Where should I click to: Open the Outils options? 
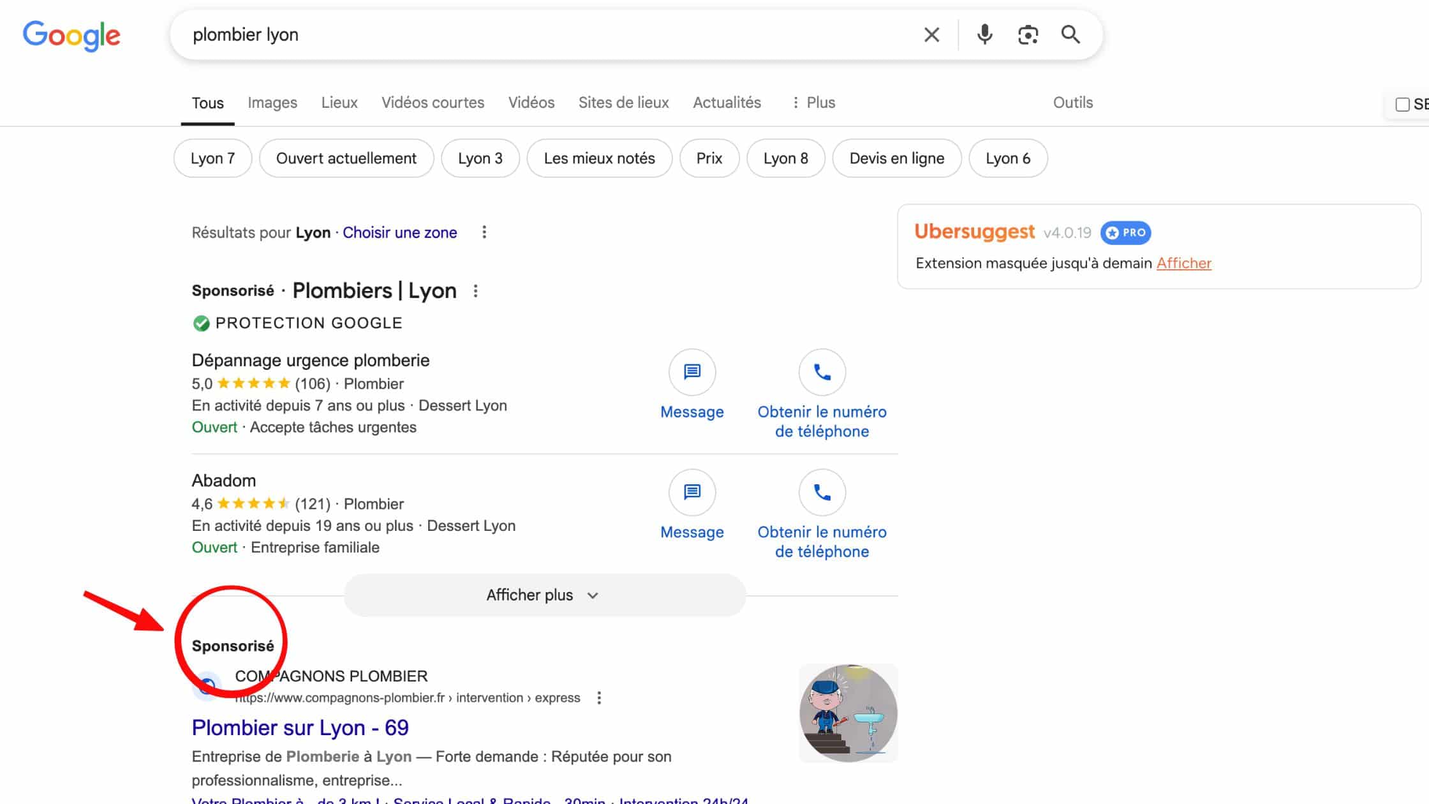coord(1072,103)
